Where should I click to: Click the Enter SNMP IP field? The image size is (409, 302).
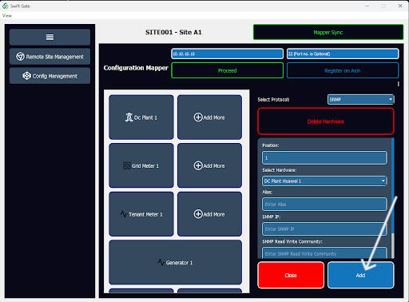pos(324,229)
